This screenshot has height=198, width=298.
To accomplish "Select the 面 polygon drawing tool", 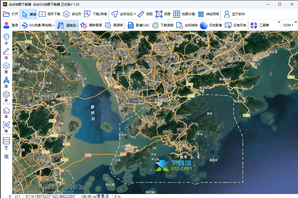I will point(6,68).
